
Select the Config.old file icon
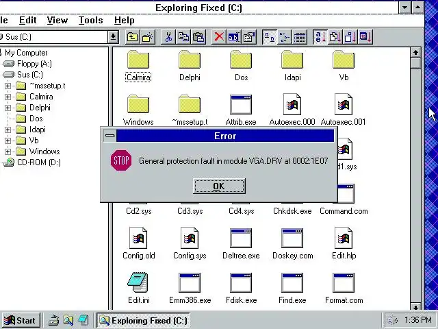pyautogui.click(x=138, y=238)
